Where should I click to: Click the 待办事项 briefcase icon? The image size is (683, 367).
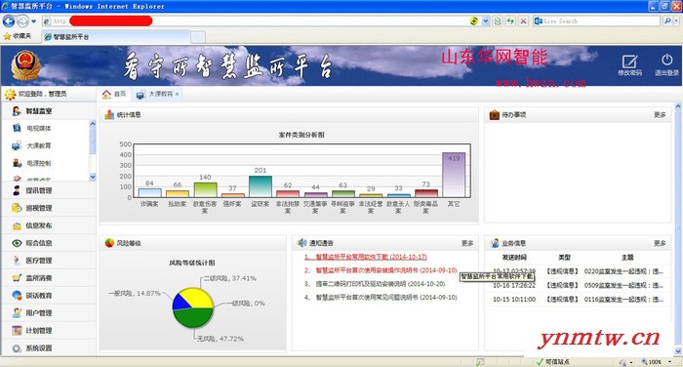(494, 115)
